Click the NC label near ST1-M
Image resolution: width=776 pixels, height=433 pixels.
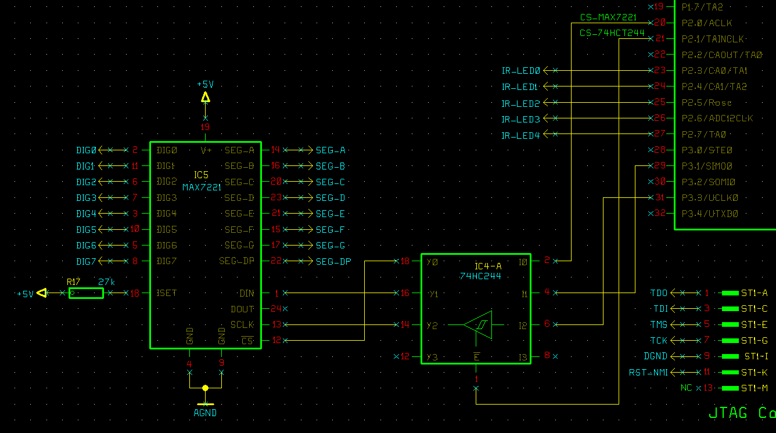click(x=686, y=388)
